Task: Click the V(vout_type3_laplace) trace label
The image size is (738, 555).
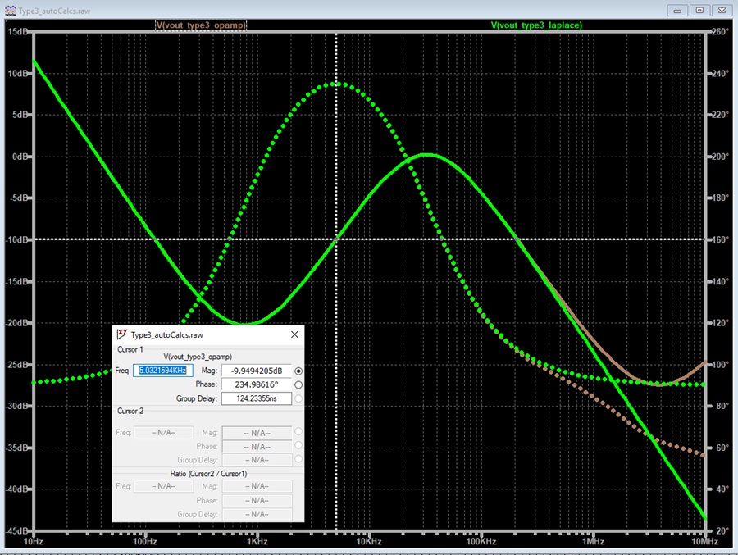Action: [x=536, y=25]
